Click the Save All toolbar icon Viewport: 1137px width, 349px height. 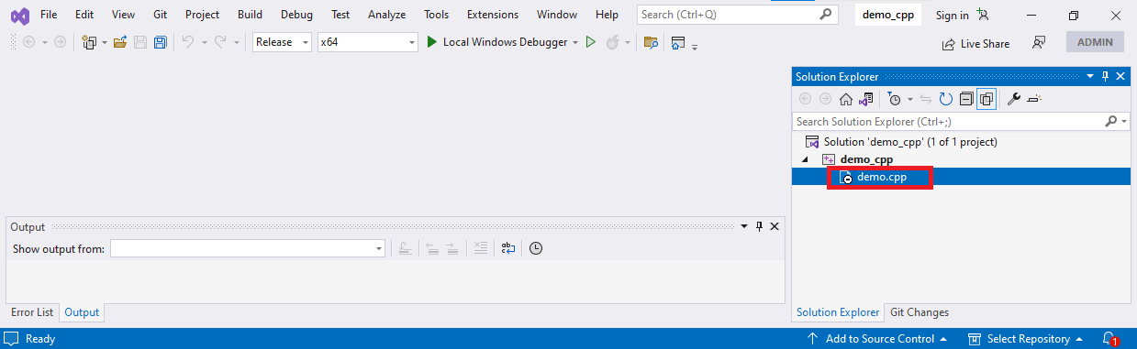pos(160,42)
